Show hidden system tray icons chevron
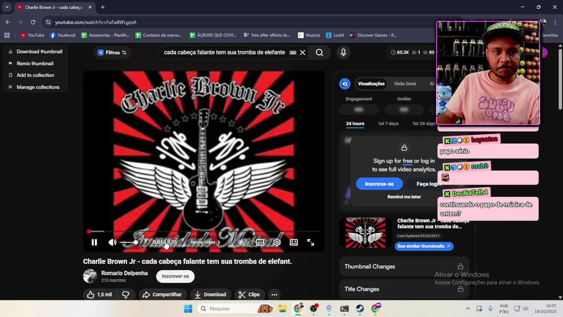 pyautogui.click(x=468, y=309)
